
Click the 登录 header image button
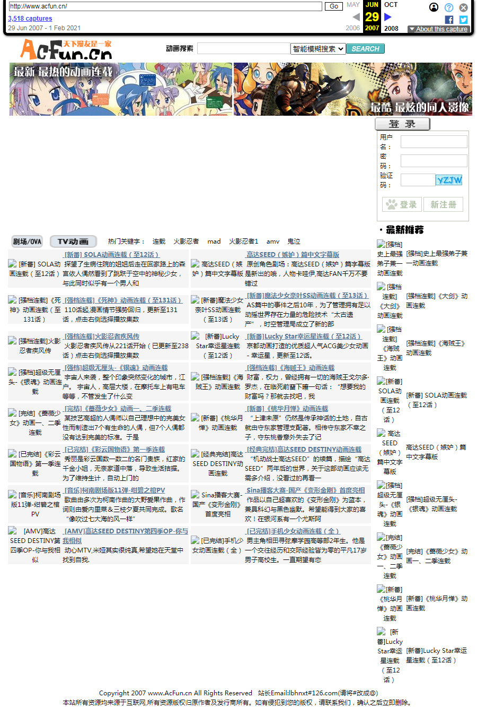pos(402,124)
